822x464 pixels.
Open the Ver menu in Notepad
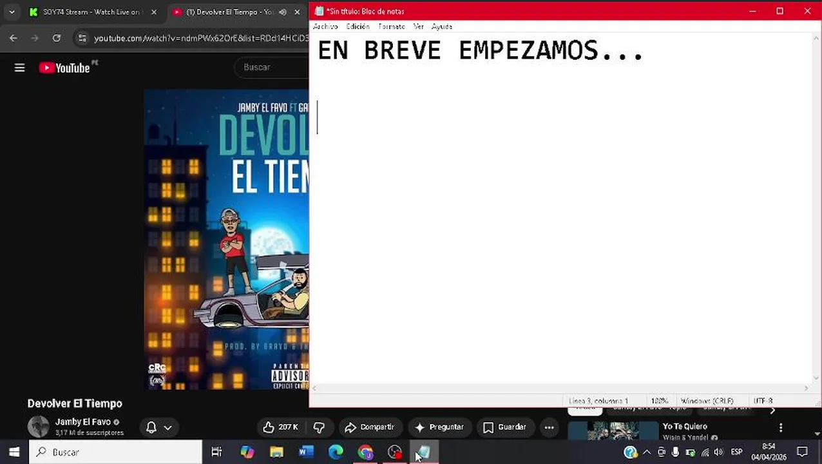(x=419, y=26)
